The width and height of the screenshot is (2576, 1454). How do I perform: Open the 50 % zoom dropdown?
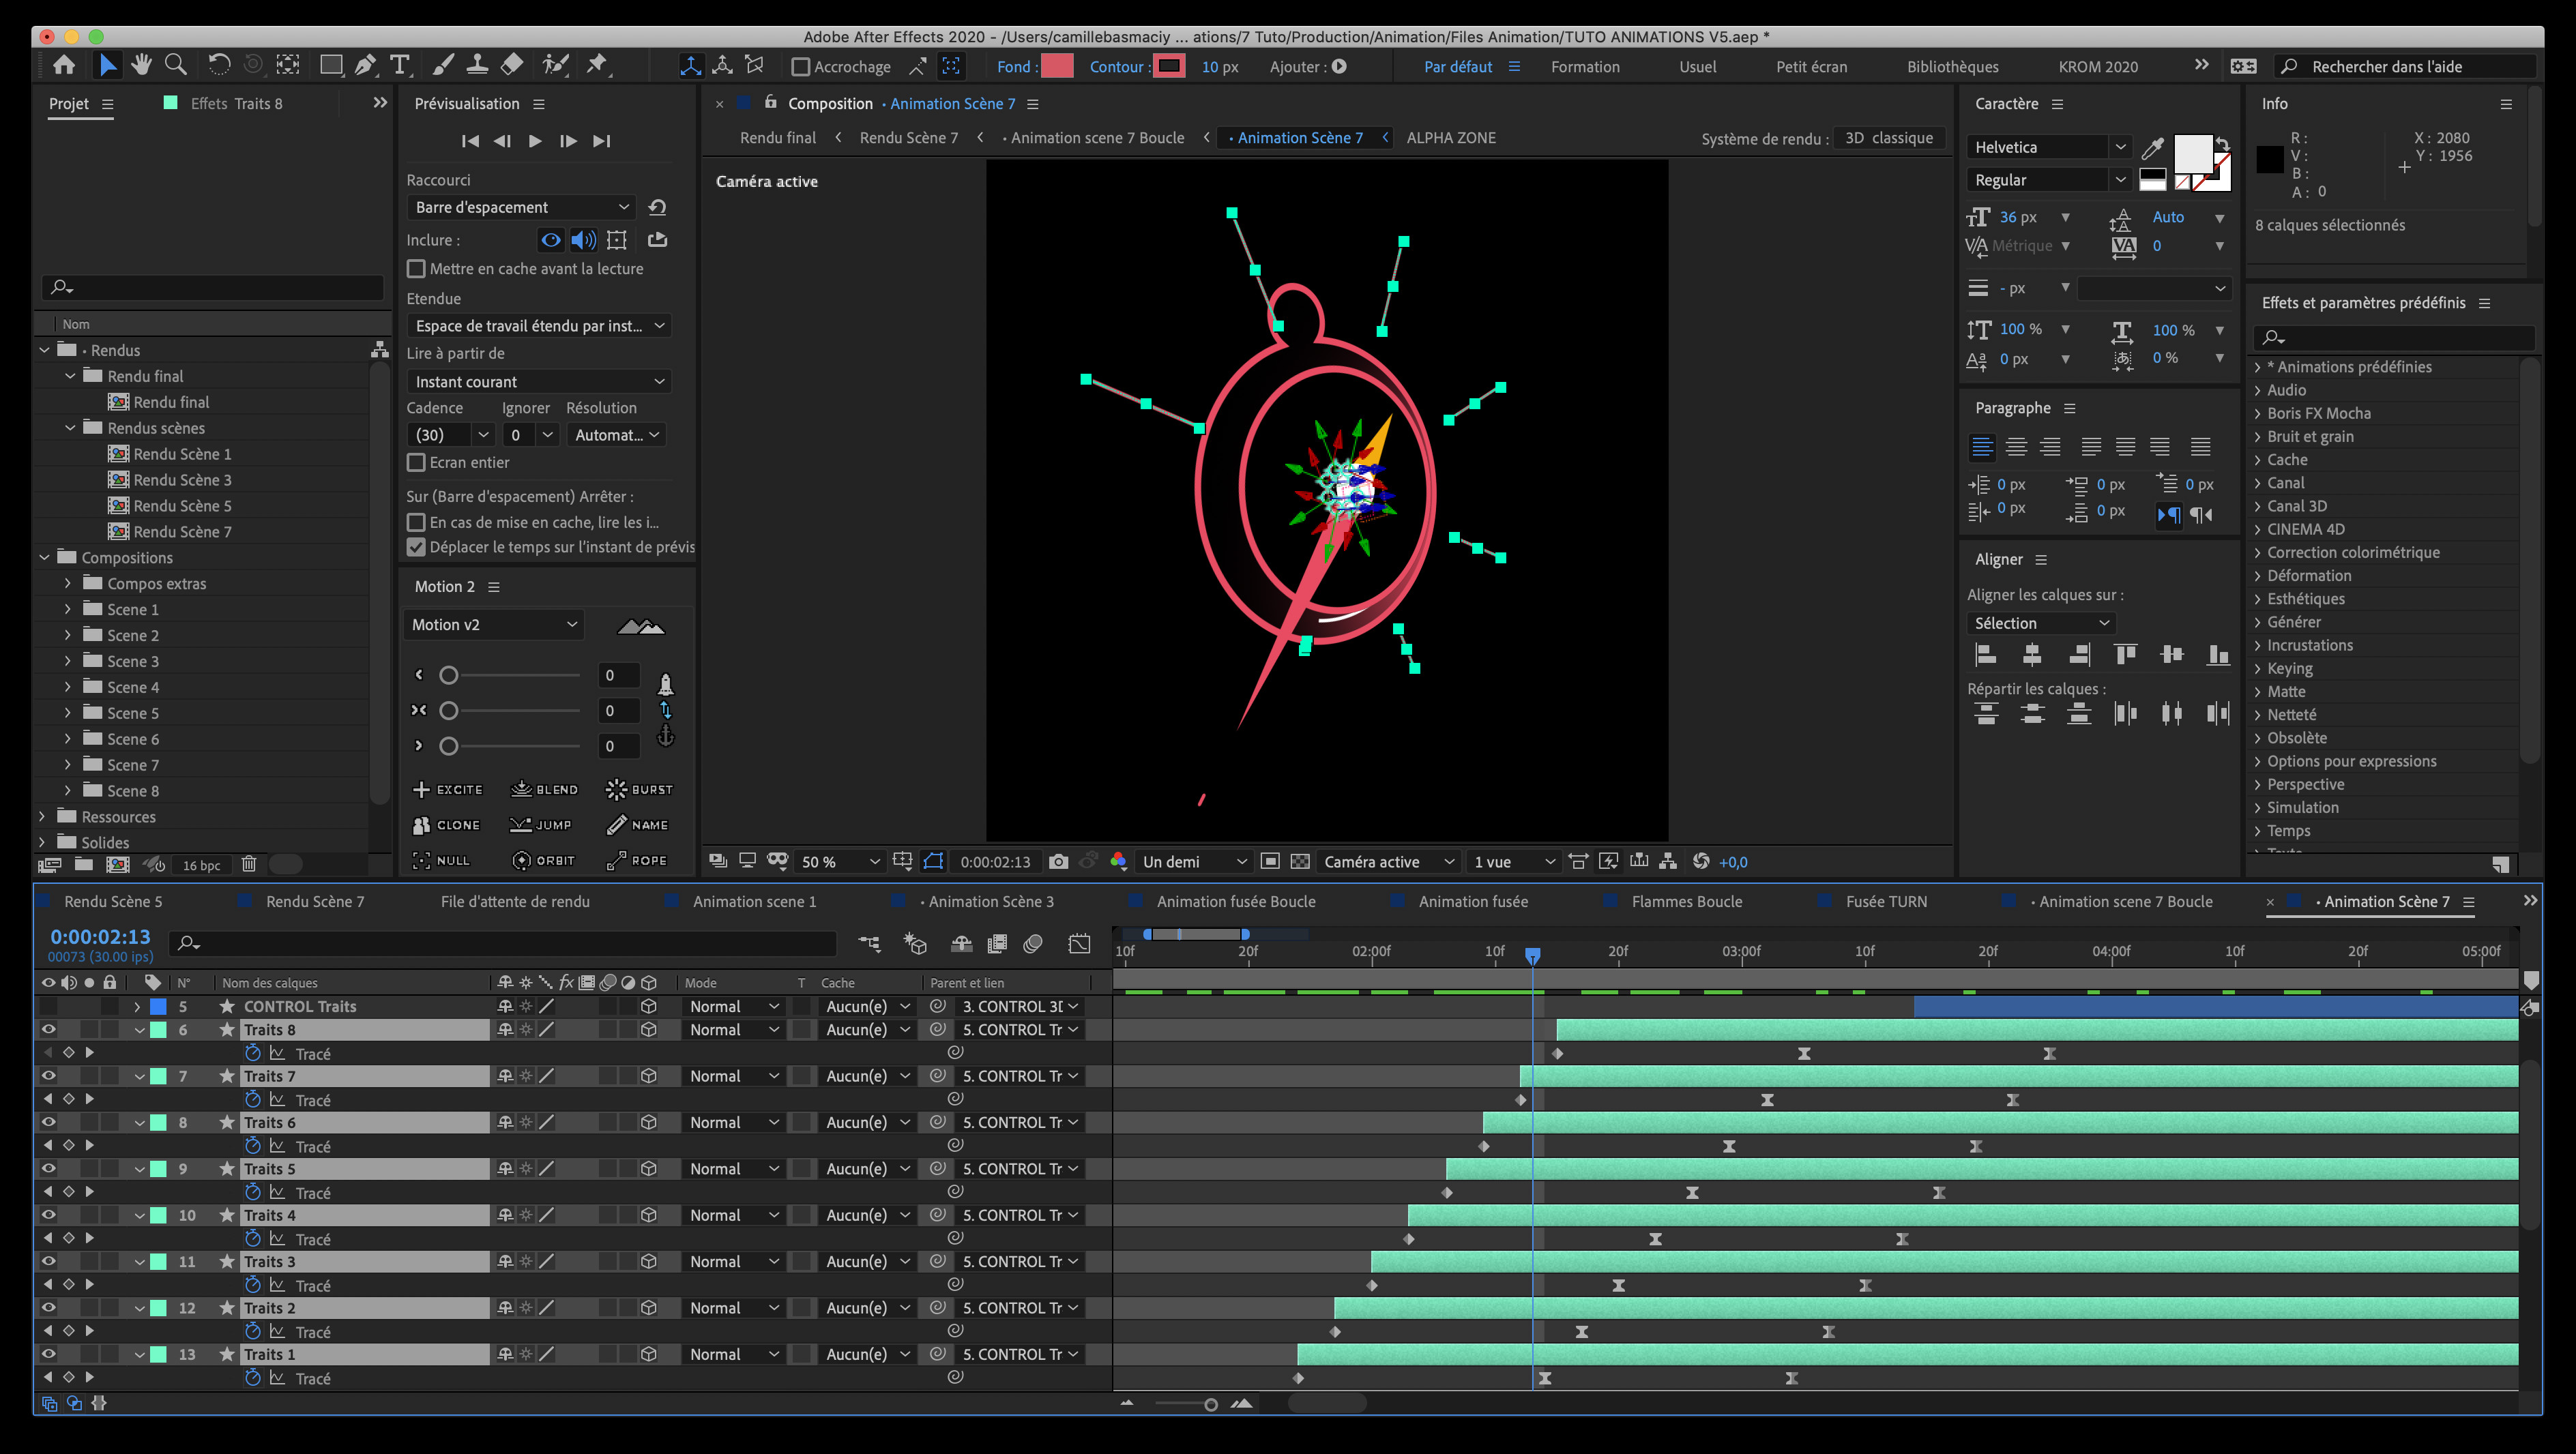(840, 861)
